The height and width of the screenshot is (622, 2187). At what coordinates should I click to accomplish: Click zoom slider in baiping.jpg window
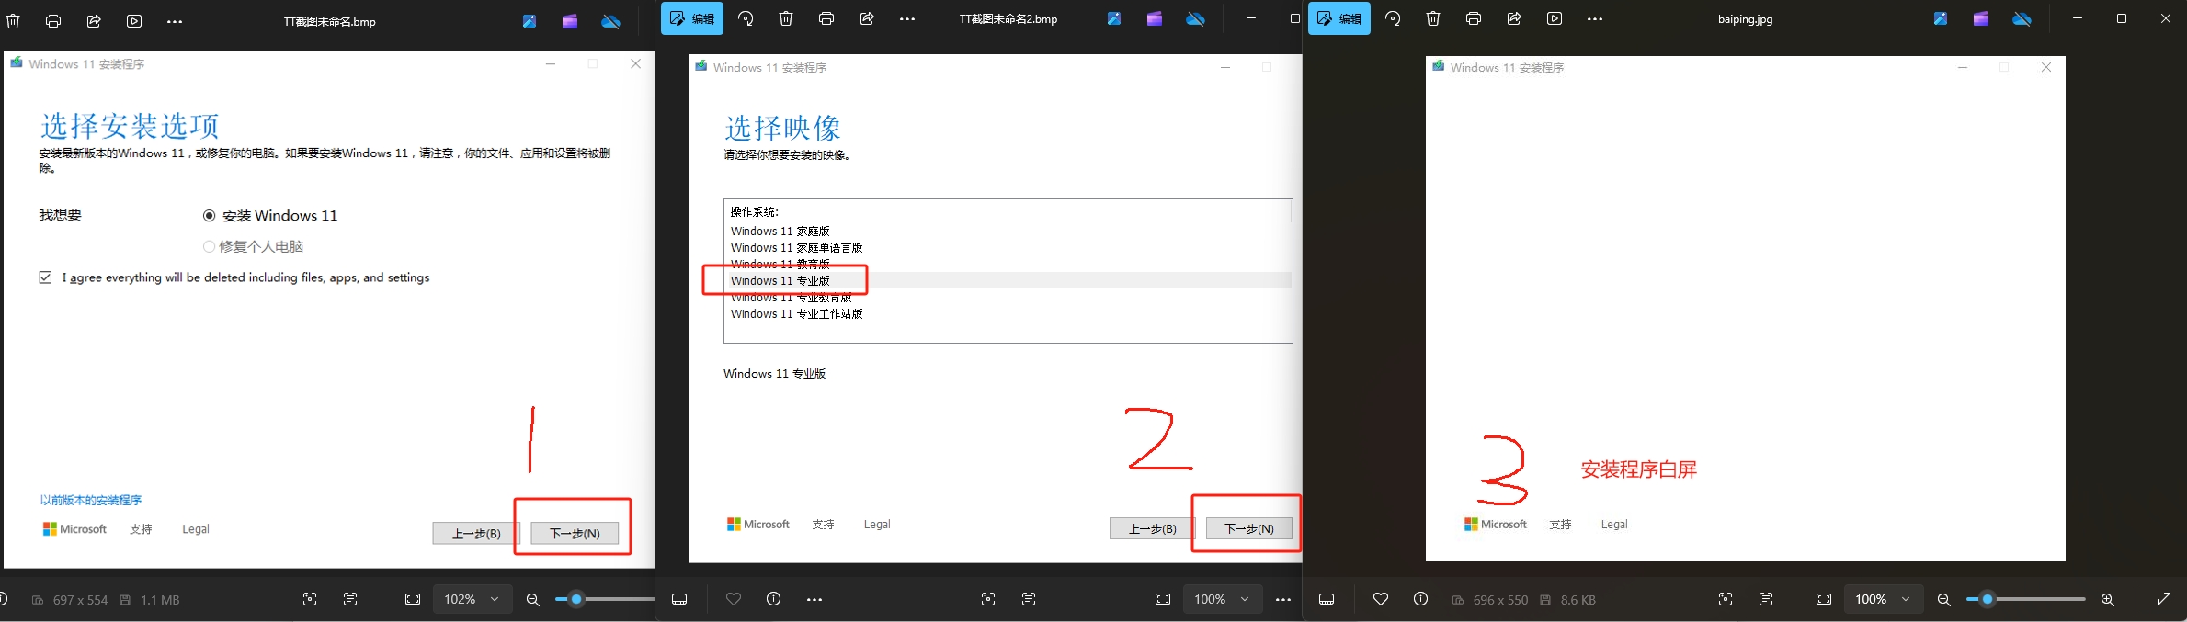(x=2026, y=599)
